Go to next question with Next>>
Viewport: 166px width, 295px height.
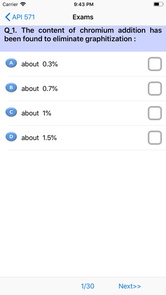point(130,286)
